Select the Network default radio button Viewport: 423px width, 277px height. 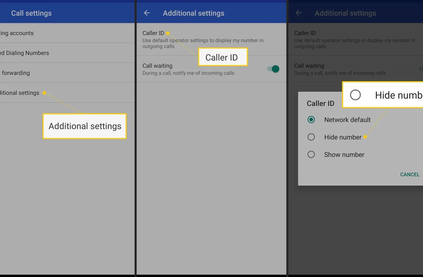click(311, 119)
